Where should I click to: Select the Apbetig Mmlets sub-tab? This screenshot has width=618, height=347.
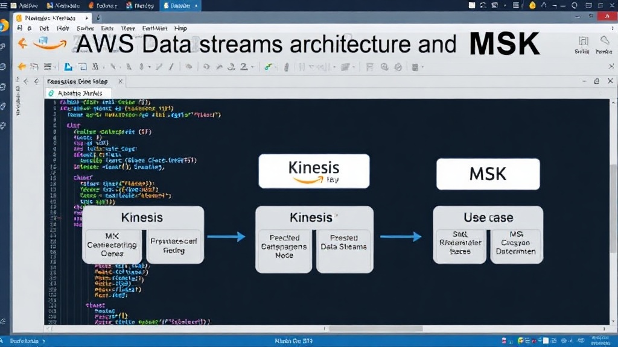pyautogui.click(x=78, y=93)
